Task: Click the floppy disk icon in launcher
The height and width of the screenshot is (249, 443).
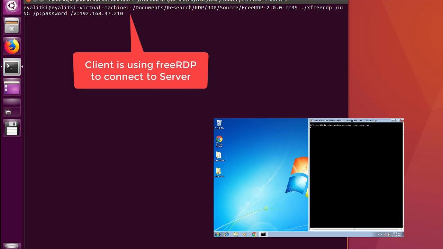Action: point(12,128)
